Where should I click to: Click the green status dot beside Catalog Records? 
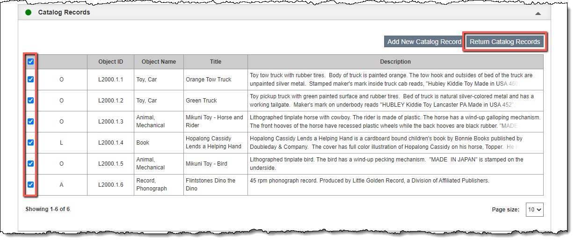click(x=28, y=13)
